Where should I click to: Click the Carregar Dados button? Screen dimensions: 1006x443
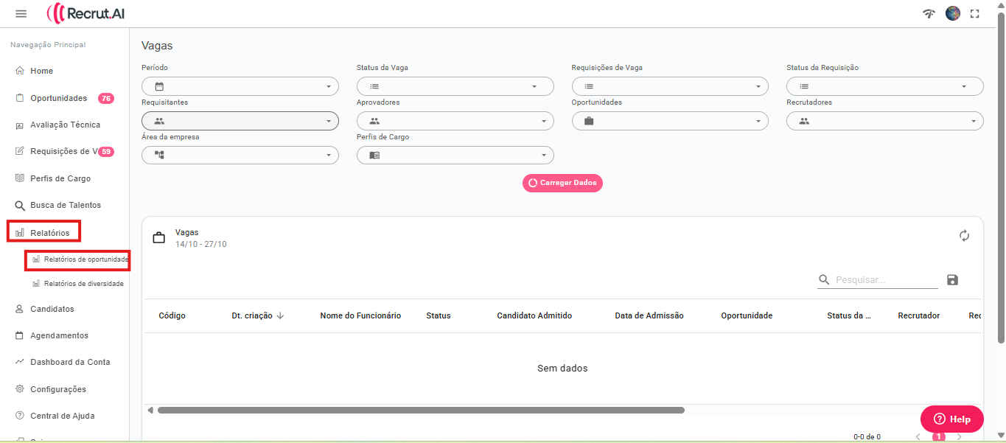click(562, 183)
